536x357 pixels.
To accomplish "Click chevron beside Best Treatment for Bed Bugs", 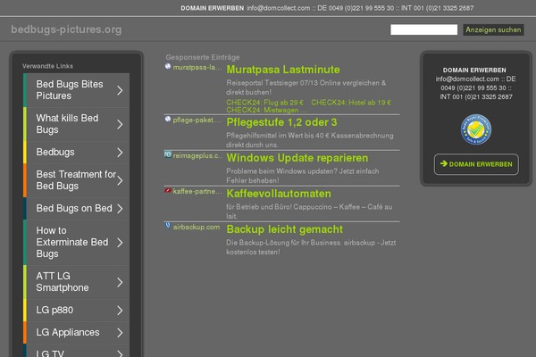I will pos(120,180).
